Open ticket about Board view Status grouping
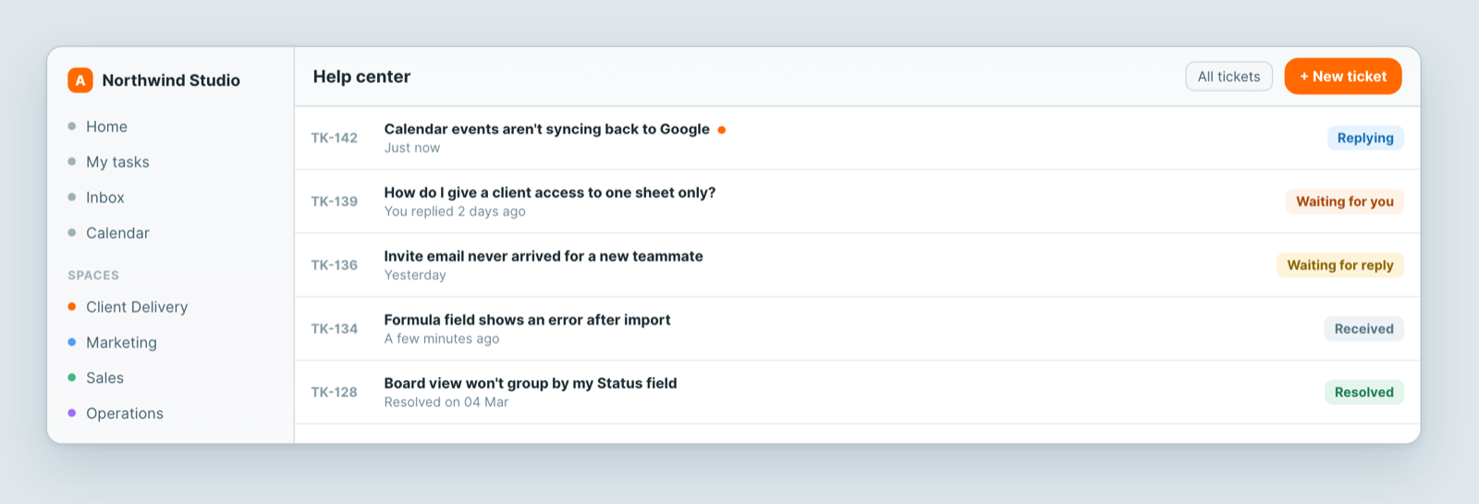This screenshot has height=504, width=1479. (857, 392)
